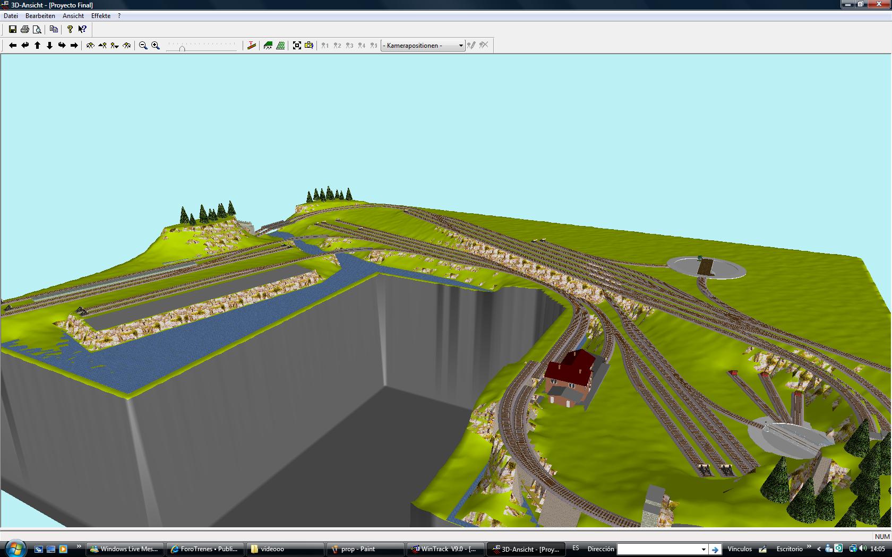Open the Ansicht menu
The height and width of the screenshot is (557, 892).
73,16
